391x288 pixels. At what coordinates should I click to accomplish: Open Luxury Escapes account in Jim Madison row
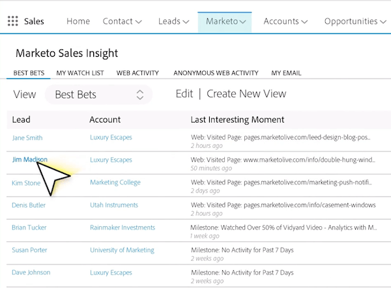pyautogui.click(x=111, y=160)
